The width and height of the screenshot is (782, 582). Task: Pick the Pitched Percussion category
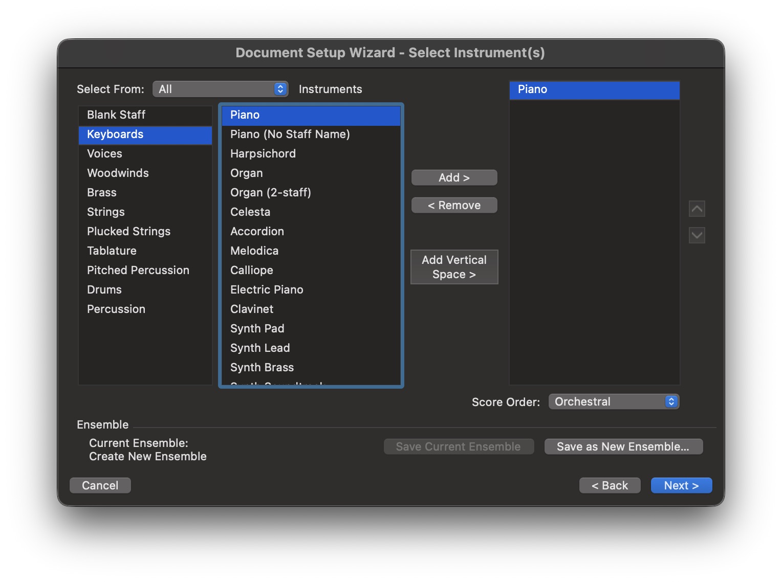click(138, 270)
